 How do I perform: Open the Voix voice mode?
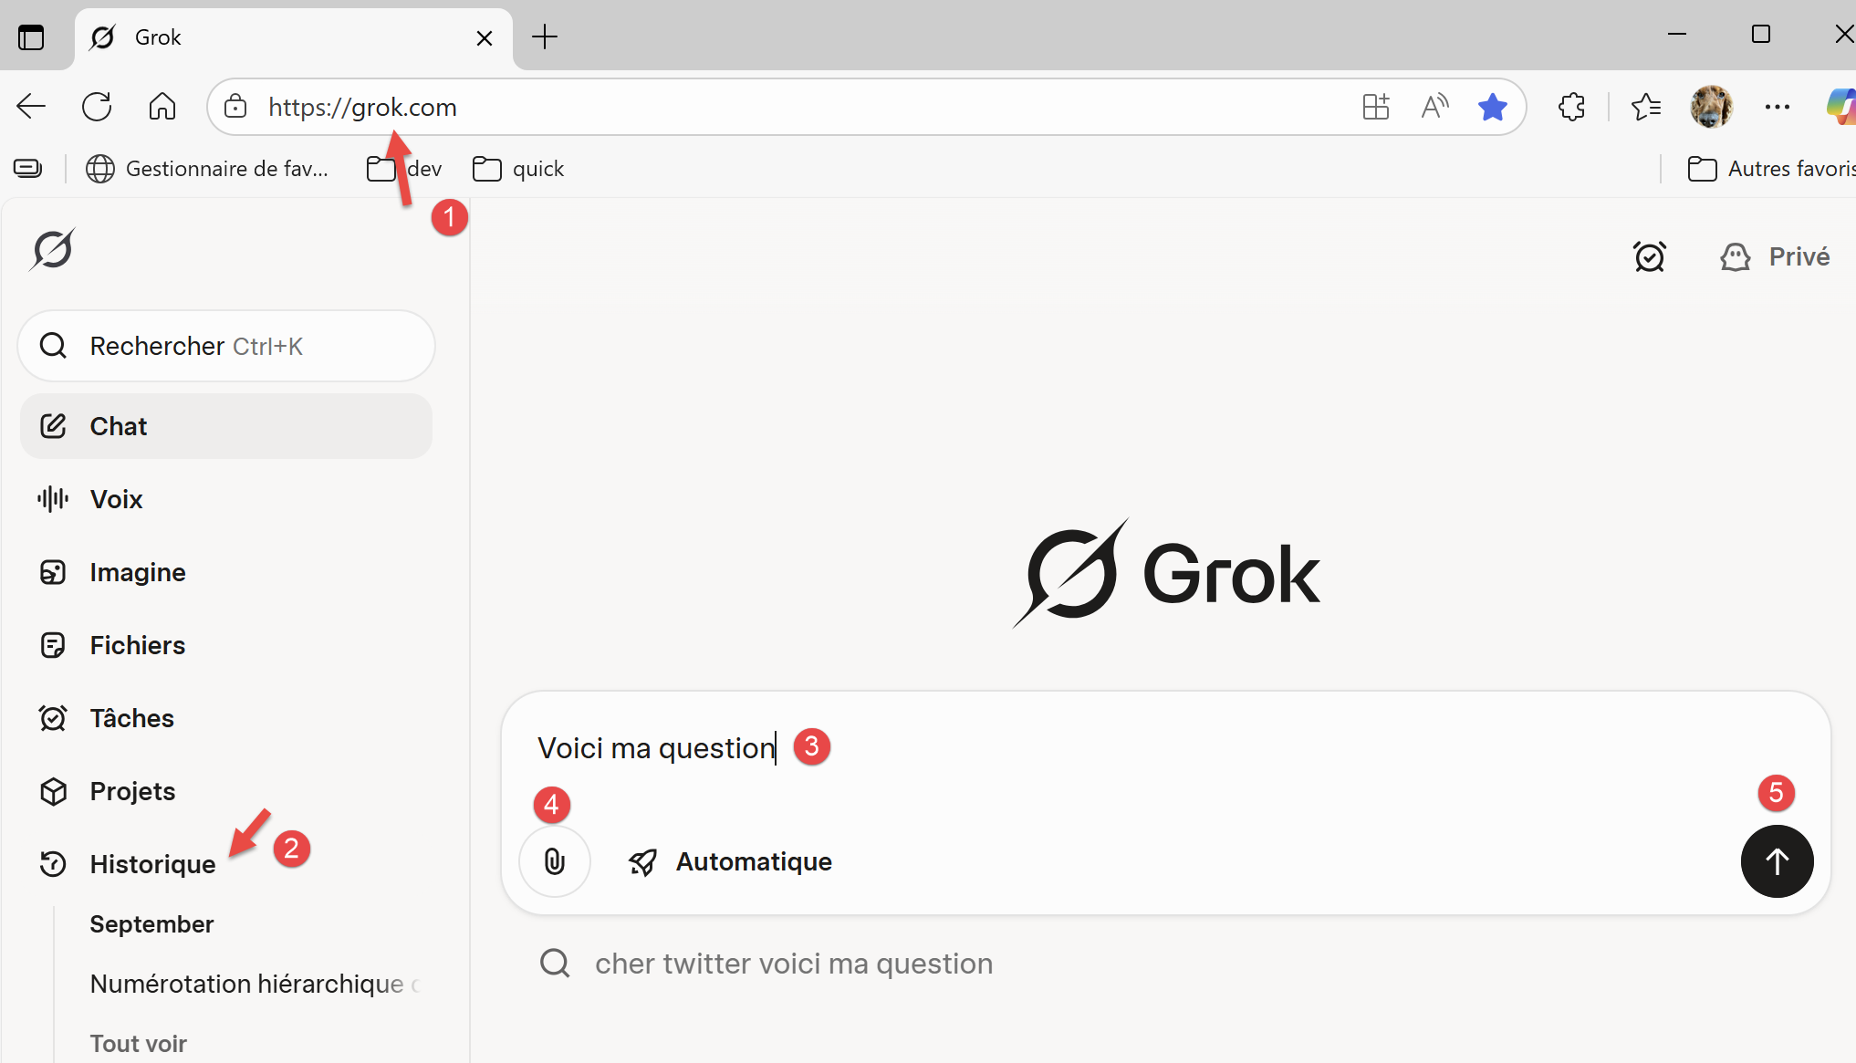point(116,499)
